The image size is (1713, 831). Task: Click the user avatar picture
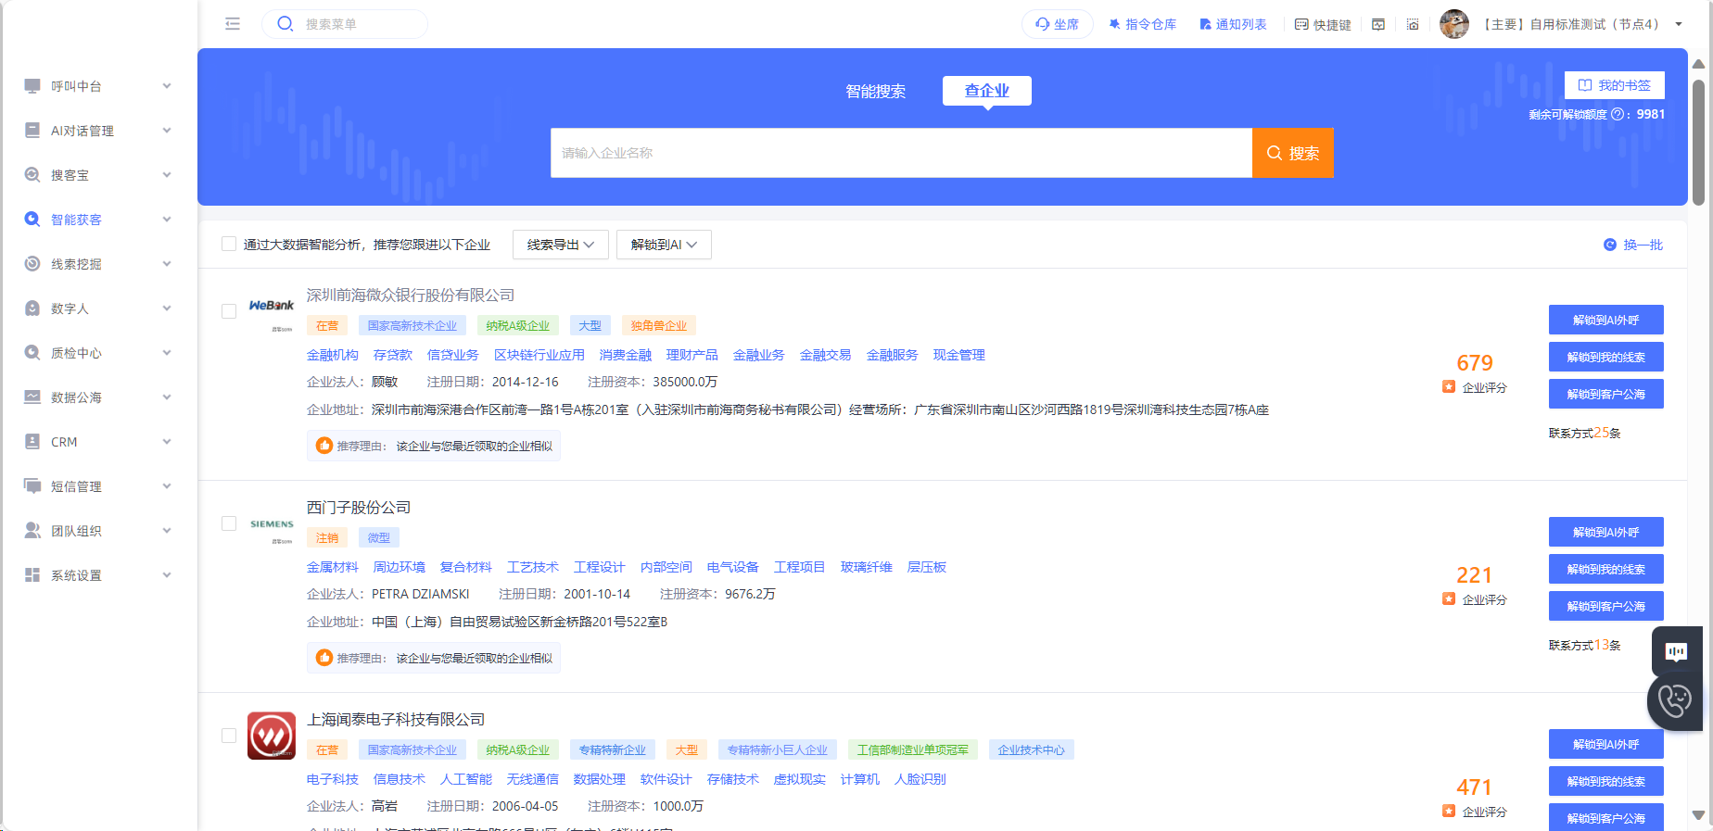[1454, 24]
